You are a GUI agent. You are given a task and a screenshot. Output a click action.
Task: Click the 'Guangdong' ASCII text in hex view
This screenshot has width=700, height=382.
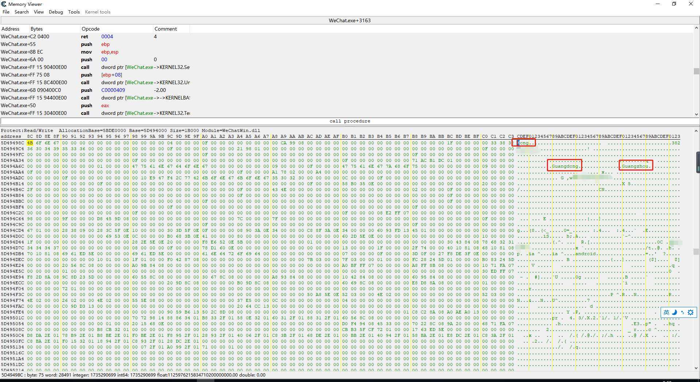[x=565, y=166]
